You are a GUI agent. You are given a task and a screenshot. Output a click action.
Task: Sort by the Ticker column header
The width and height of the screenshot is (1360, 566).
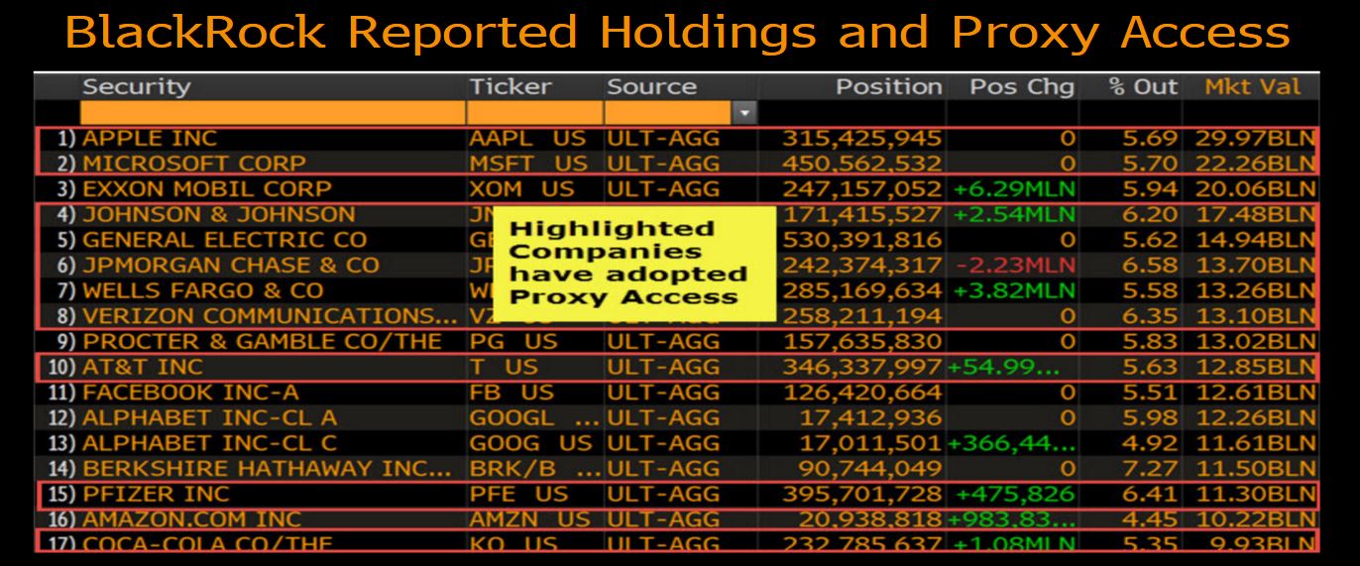[x=510, y=86]
